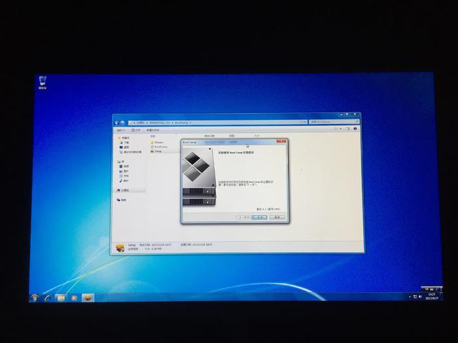458x343 pixels.
Task: Open Windows Explorer from the taskbar
Action: 61,298
